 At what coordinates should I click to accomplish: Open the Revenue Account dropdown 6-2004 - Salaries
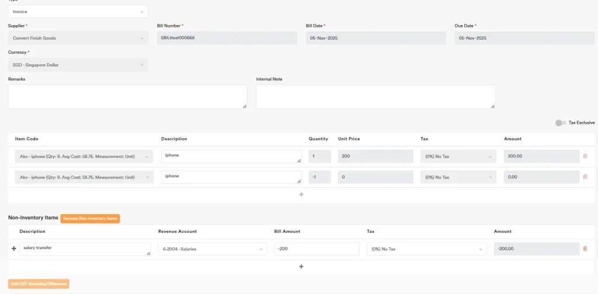tap(212, 249)
